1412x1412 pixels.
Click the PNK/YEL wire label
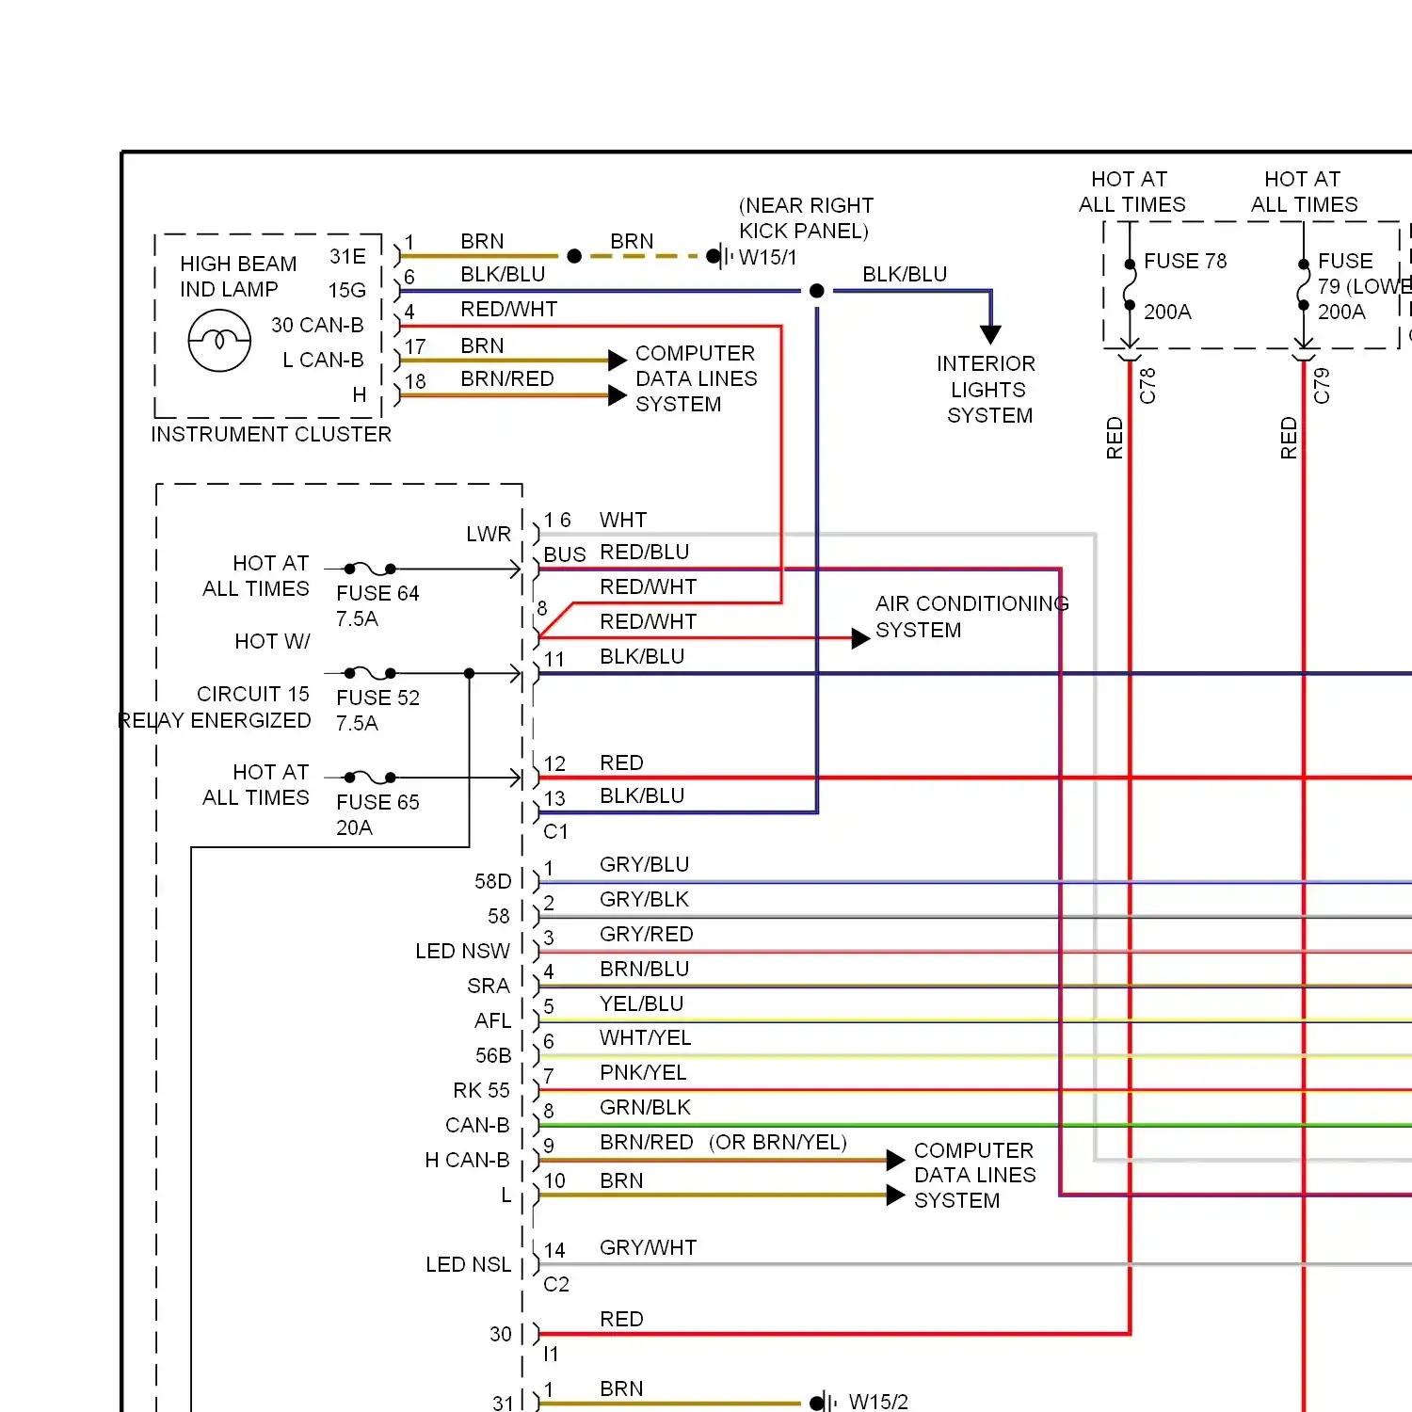point(643,1073)
